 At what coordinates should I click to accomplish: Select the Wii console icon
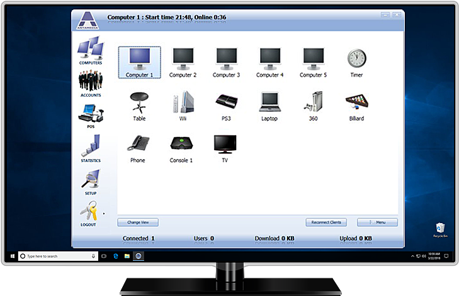point(182,102)
